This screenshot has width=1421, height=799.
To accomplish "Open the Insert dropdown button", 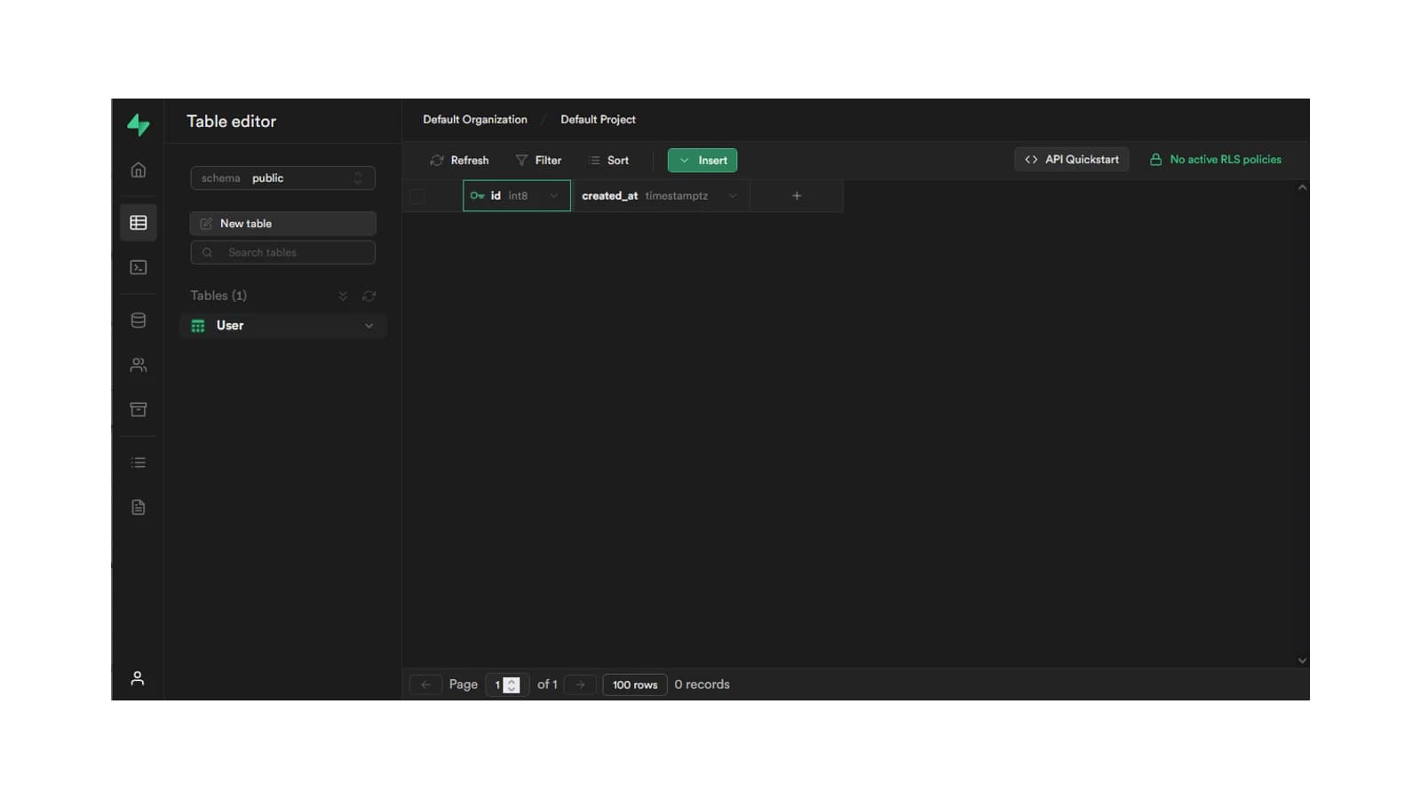I will pos(703,161).
